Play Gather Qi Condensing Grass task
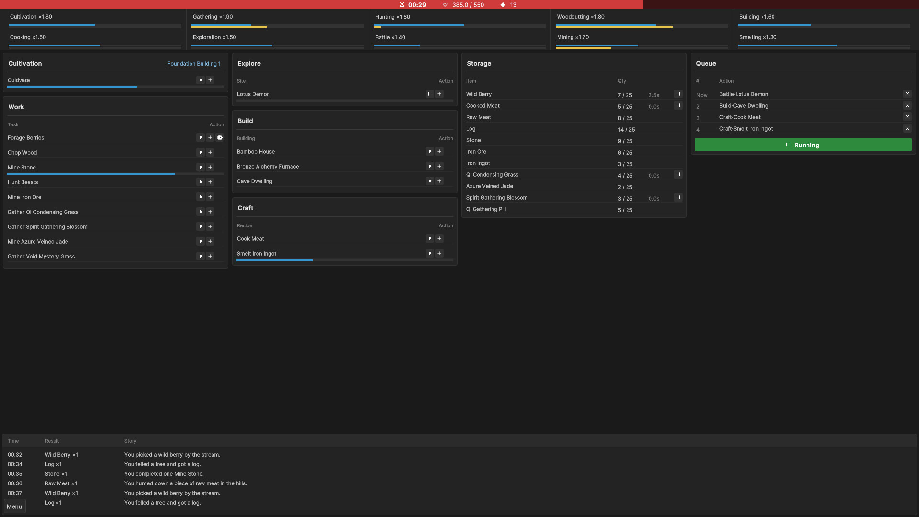 (x=201, y=212)
